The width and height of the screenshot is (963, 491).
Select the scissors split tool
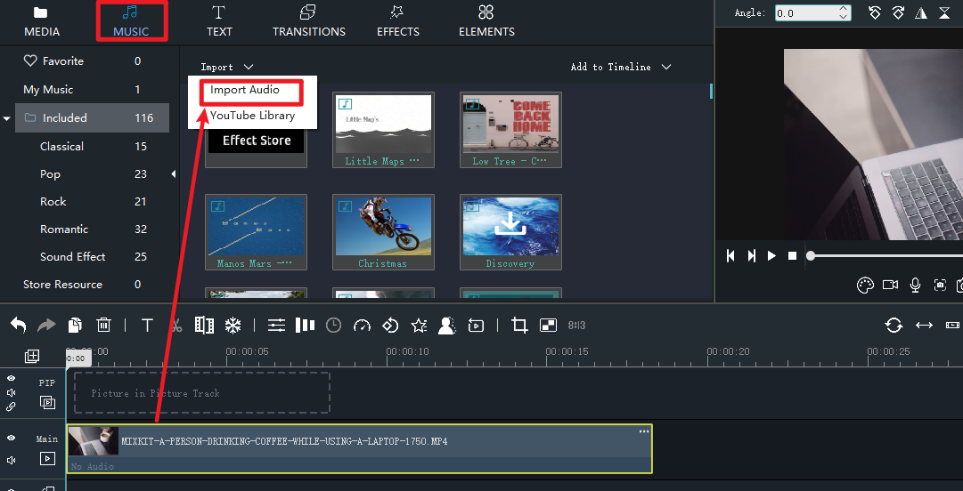pos(175,325)
